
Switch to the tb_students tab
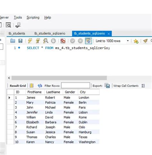[17, 33]
